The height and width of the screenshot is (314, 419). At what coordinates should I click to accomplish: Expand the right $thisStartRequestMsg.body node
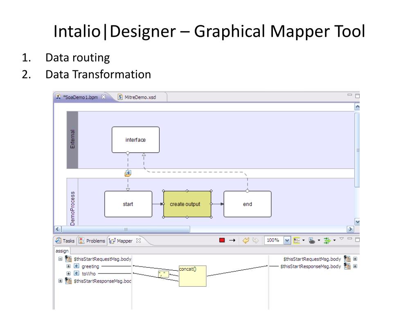click(x=355, y=258)
